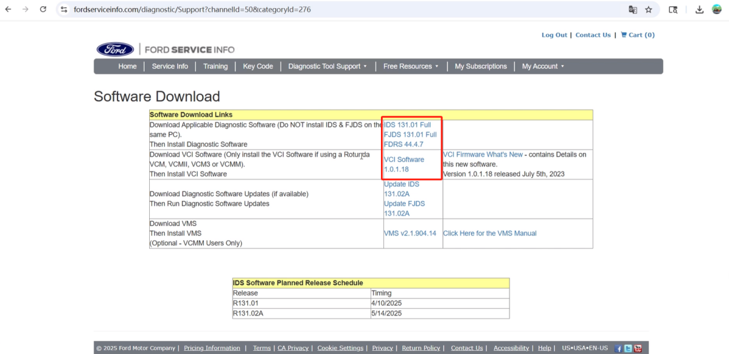The image size is (729, 354).
Task: Open Ford's Twitter icon in footer
Action: (628, 348)
